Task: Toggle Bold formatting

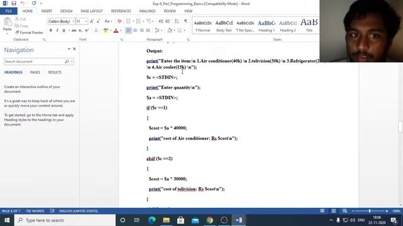Action: pos(50,31)
